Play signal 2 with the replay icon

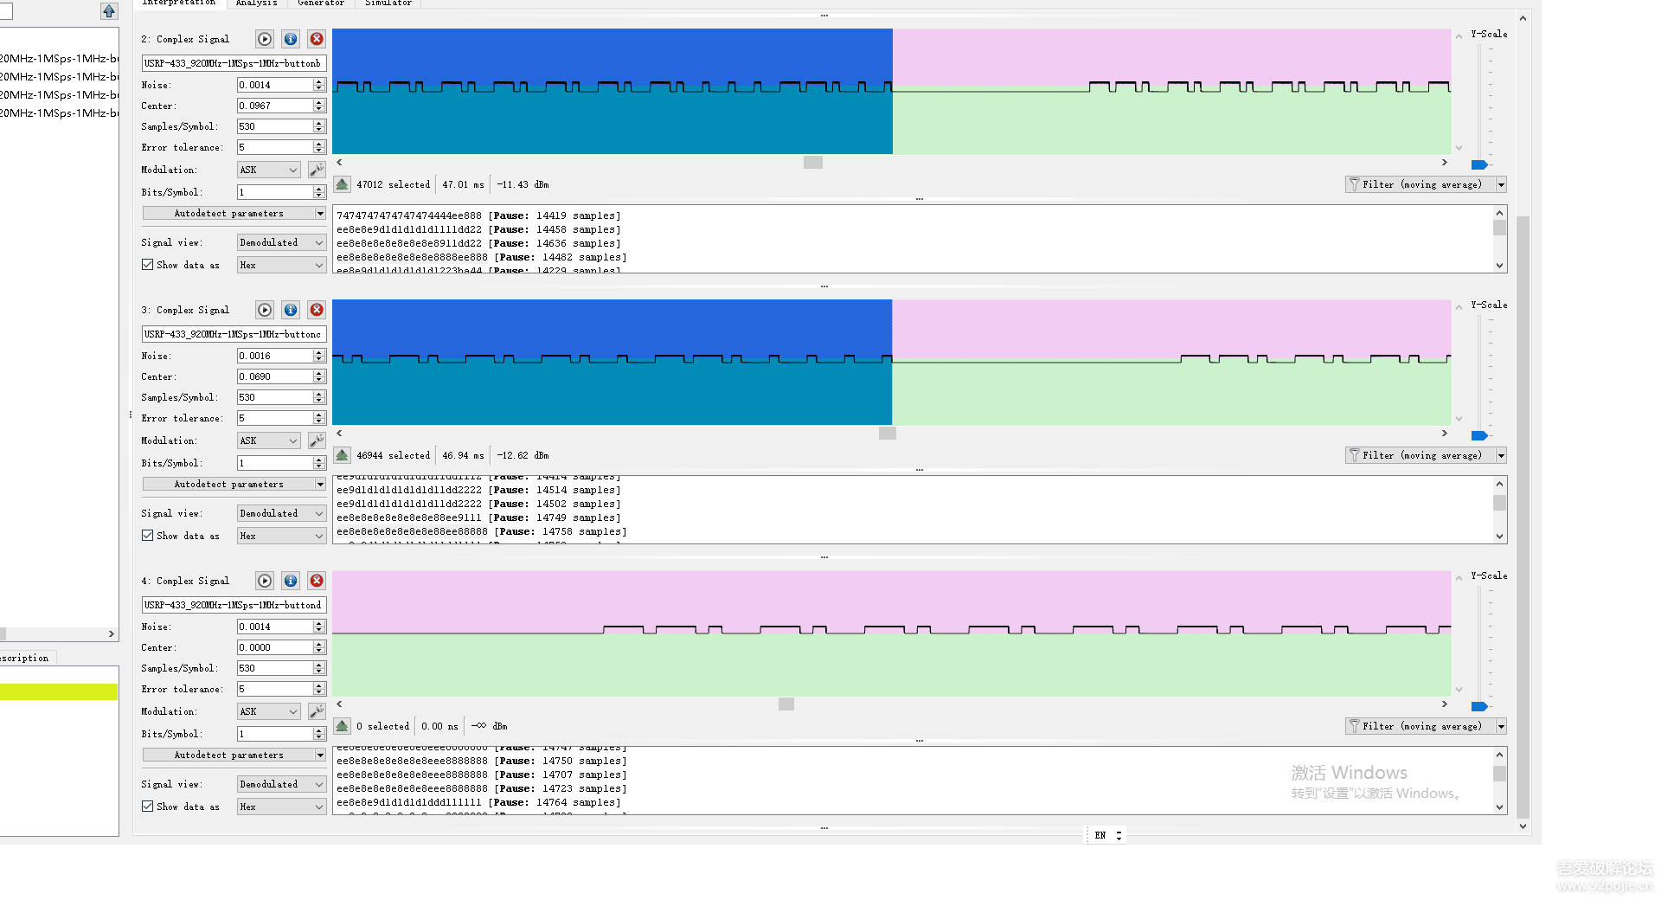[265, 39]
